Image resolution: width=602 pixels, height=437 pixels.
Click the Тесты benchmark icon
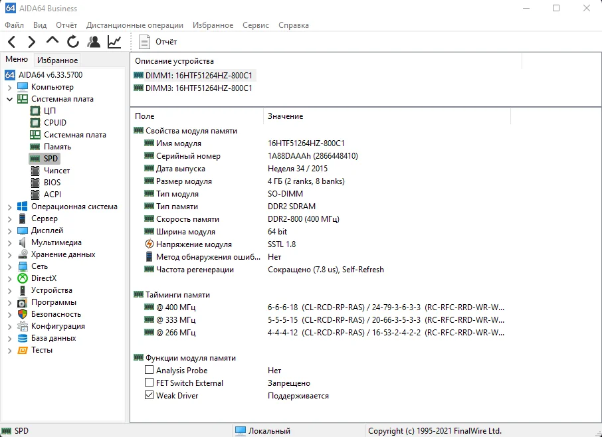(x=23, y=350)
